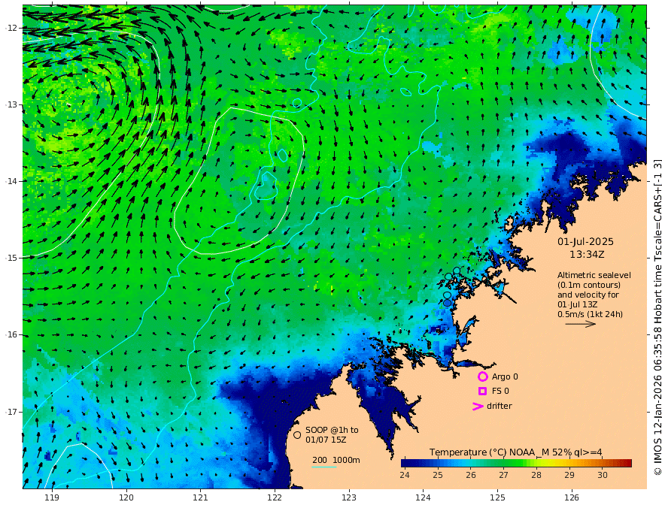Click the magenta drifter arrowhead icon
The width and height of the screenshot is (662, 511).
click(478, 407)
